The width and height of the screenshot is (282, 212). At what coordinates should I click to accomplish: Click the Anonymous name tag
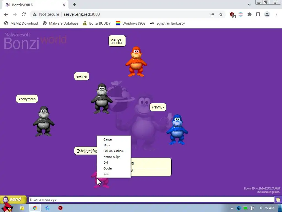[27, 99]
